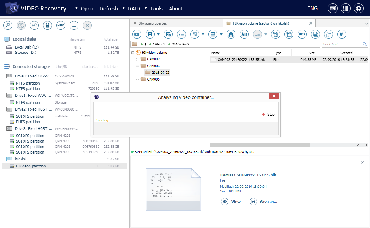
Task: Click Refresh in the top menu
Action: pos(109,9)
